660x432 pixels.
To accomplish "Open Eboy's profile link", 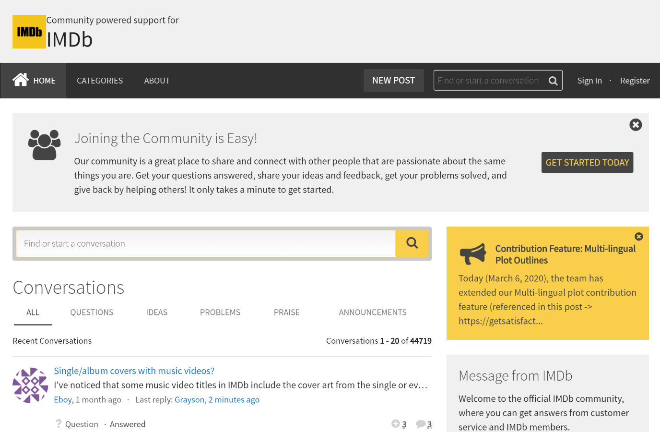I will (63, 400).
